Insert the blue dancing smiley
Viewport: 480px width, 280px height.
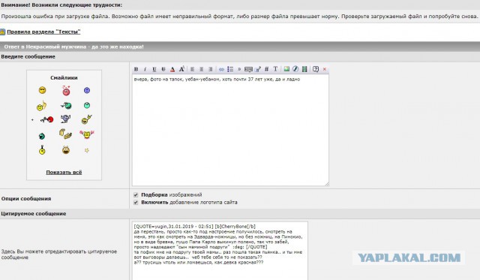coord(65,119)
